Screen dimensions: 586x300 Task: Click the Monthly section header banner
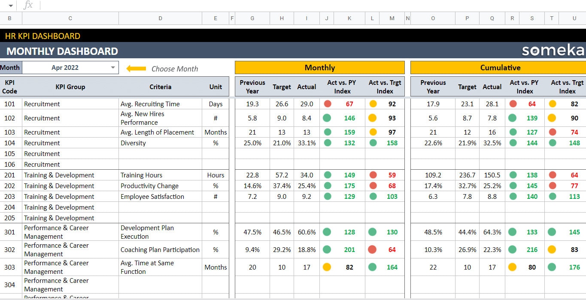pyautogui.click(x=319, y=67)
